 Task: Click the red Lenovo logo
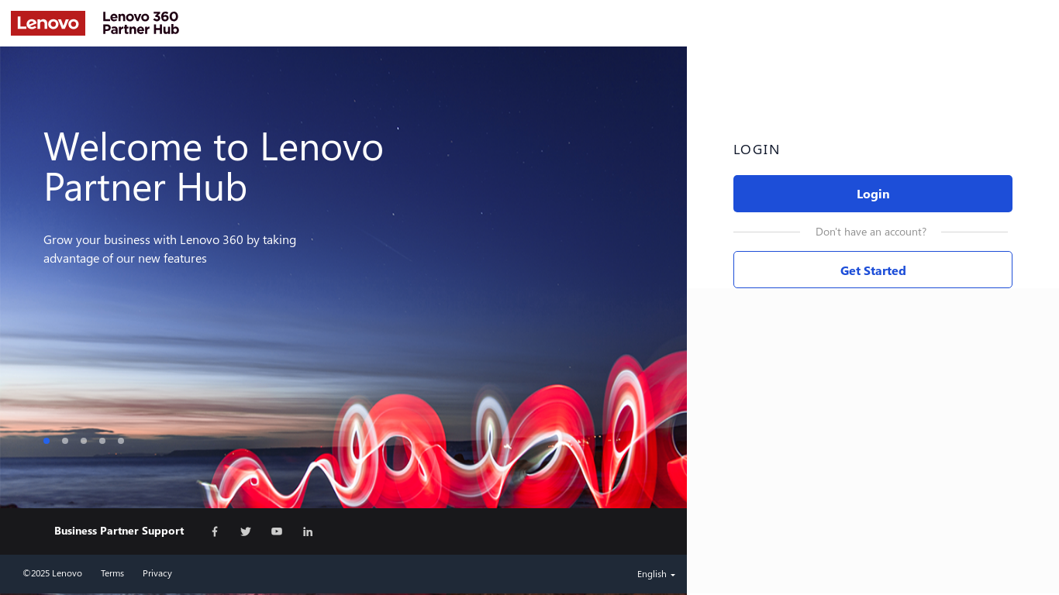[x=48, y=23]
